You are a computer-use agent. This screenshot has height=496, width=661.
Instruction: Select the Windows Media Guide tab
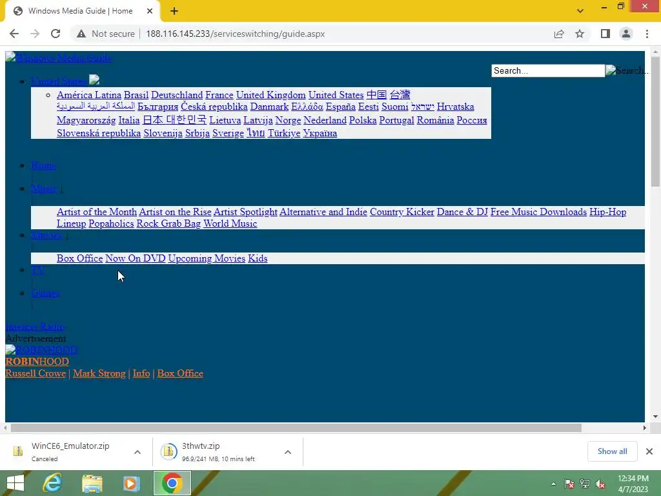pyautogui.click(x=80, y=11)
